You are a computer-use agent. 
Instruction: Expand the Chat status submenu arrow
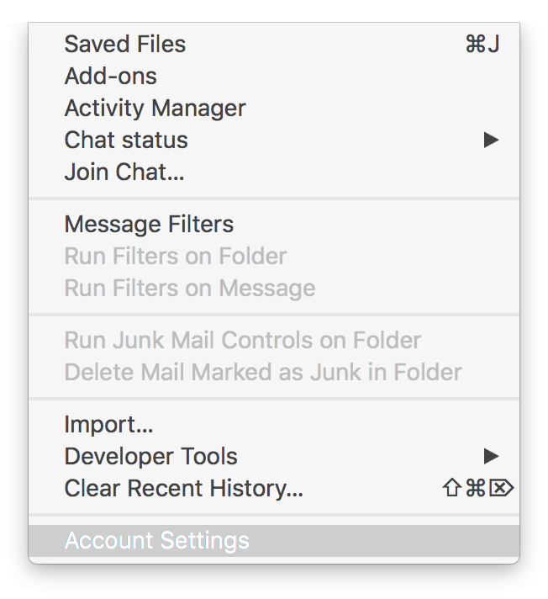click(492, 140)
